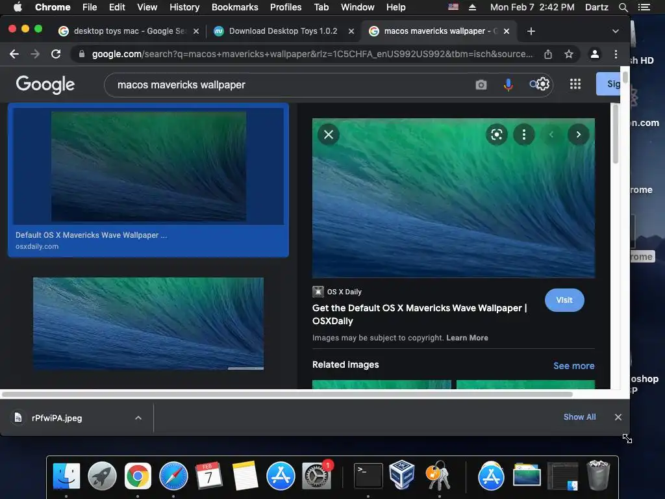Open a new browser tab
This screenshot has width=665, height=499.
[x=531, y=31]
